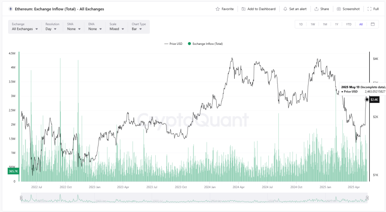386x212 pixels.
Task: Open the chart in Full screen
Action: (x=373, y=9)
